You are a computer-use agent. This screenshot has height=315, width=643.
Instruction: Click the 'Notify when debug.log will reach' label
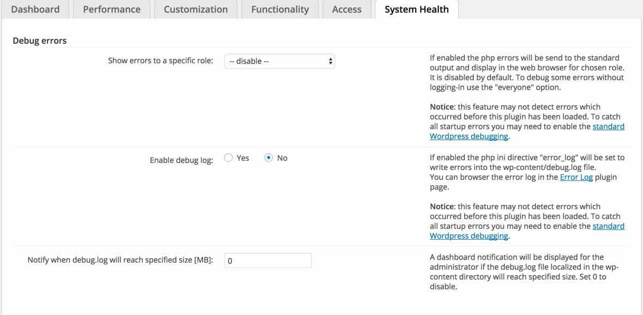point(120,260)
